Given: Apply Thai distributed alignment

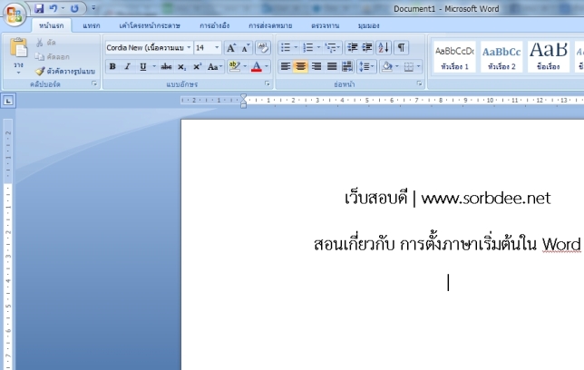Looking at the screenshot, I should point(346,67).
